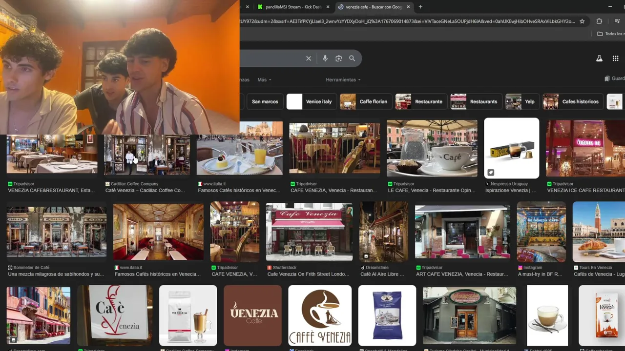Click 'Tours En Venecia' source label
Screen dimensions: 625x351
(x=595, y=268)
